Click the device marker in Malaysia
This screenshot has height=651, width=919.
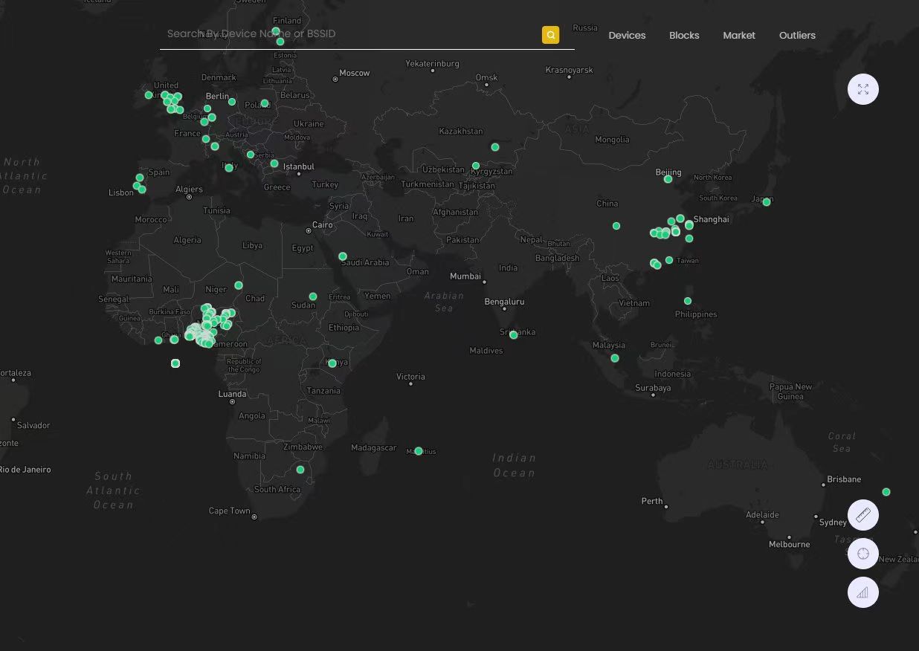pyautogui.click(x=615, y=358)
